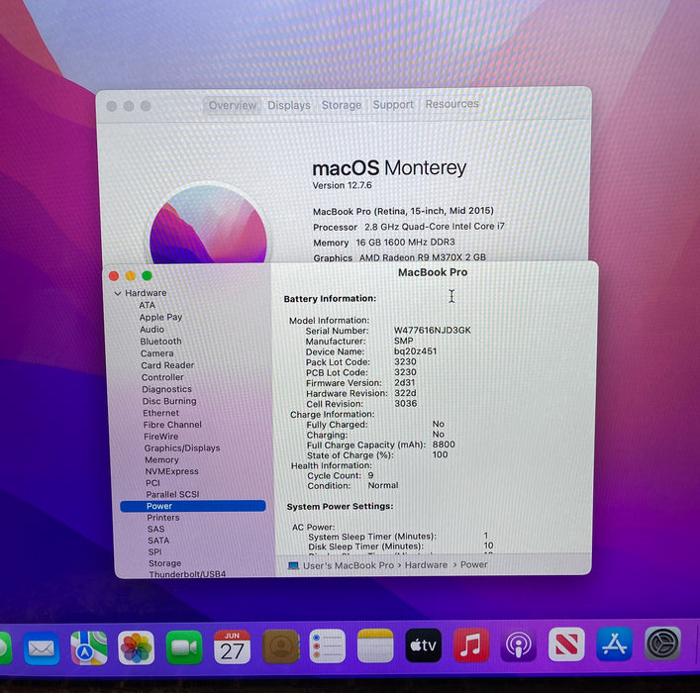Select Storage in the Hardware sidebar list
Screen dimensions: 700x693
(x=164, y=563)
